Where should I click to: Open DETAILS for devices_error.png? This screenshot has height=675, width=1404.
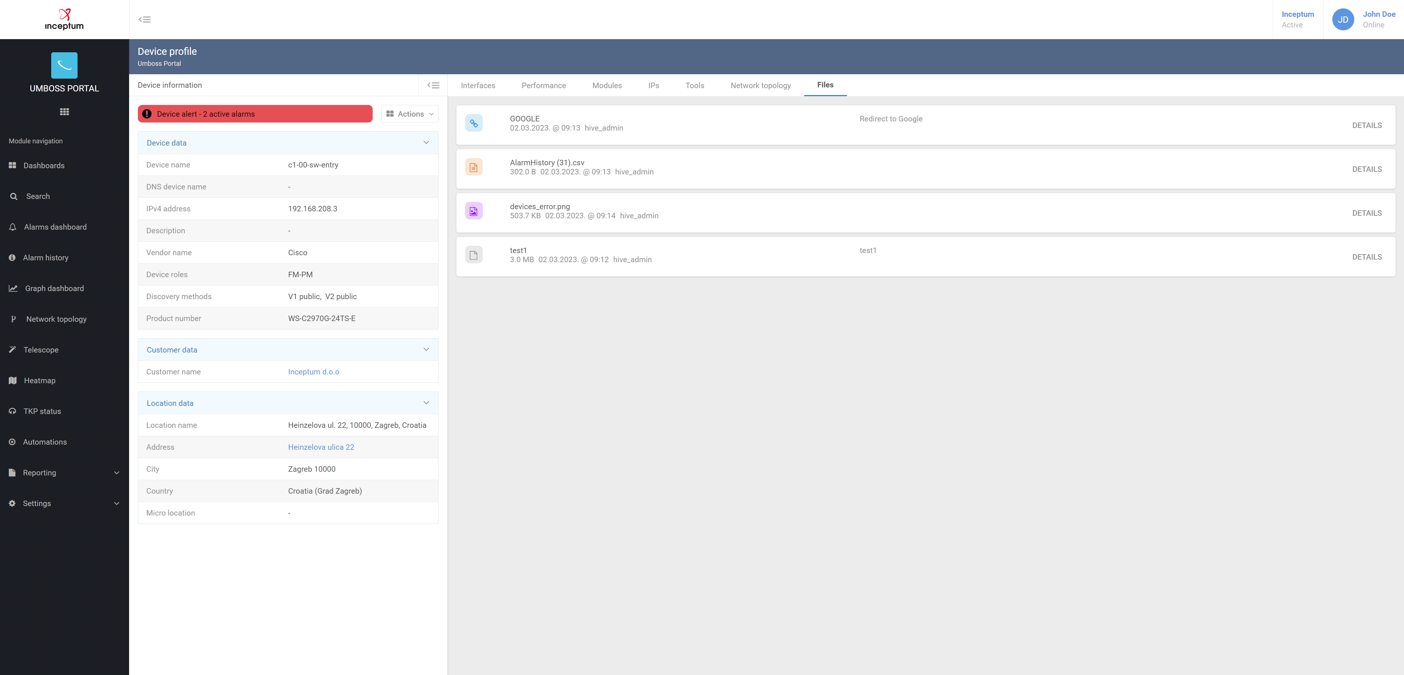click(1367, 213)
